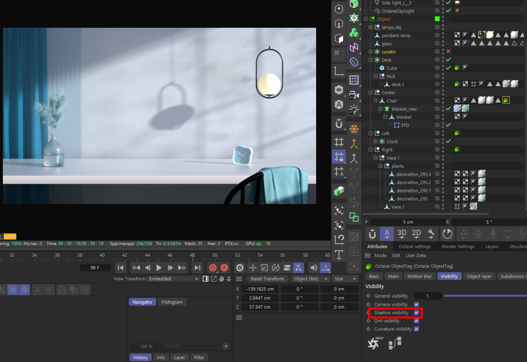Step to the next frame

point(170,268)
